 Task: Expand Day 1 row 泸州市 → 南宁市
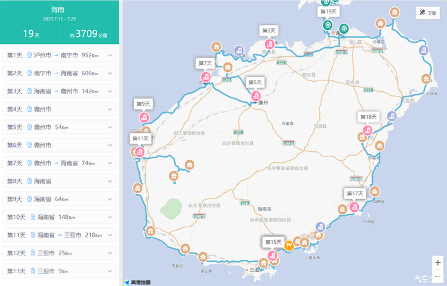[59, 56]
